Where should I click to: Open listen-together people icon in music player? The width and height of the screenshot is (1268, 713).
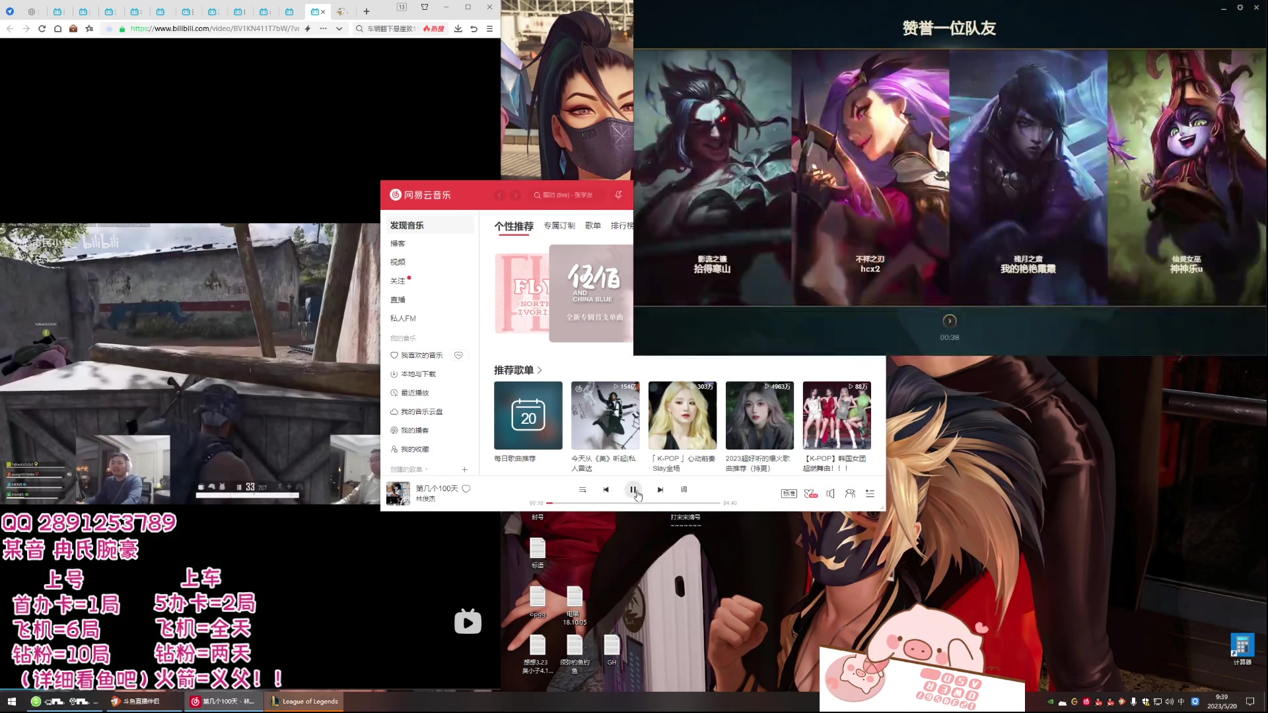coord(850,493)
